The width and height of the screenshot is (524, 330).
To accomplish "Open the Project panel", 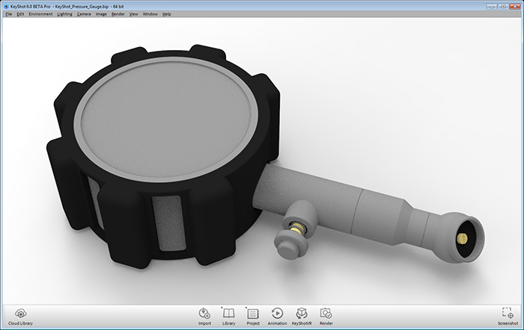I will coord(252,315).
